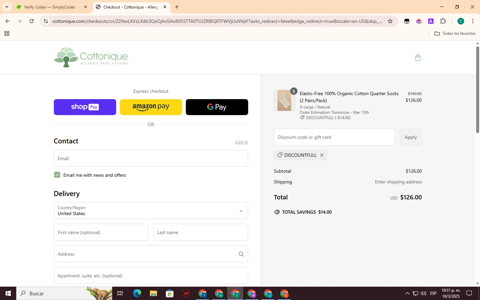Pay with Google Pay button

[217, 107]
